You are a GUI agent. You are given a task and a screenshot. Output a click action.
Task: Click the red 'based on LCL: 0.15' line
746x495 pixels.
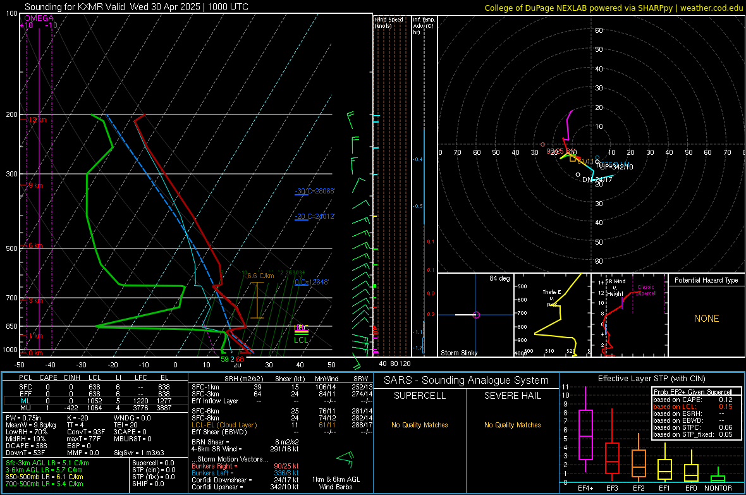[x=693, y=407]
